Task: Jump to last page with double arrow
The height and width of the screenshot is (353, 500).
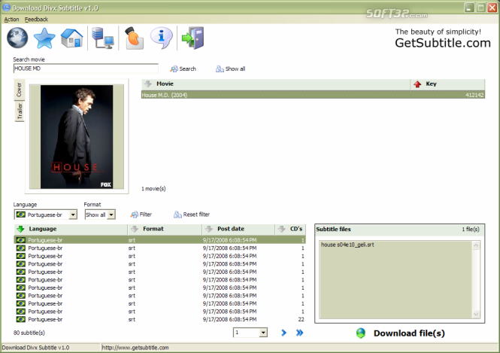Action: [x=299, y=333]
